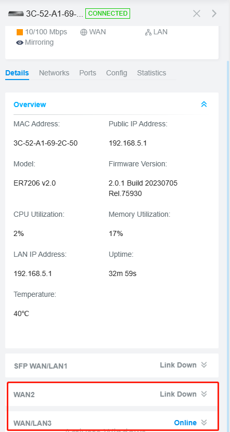Click the Mirroring eye icon
The image size is (230, 432).
(20, 43)
